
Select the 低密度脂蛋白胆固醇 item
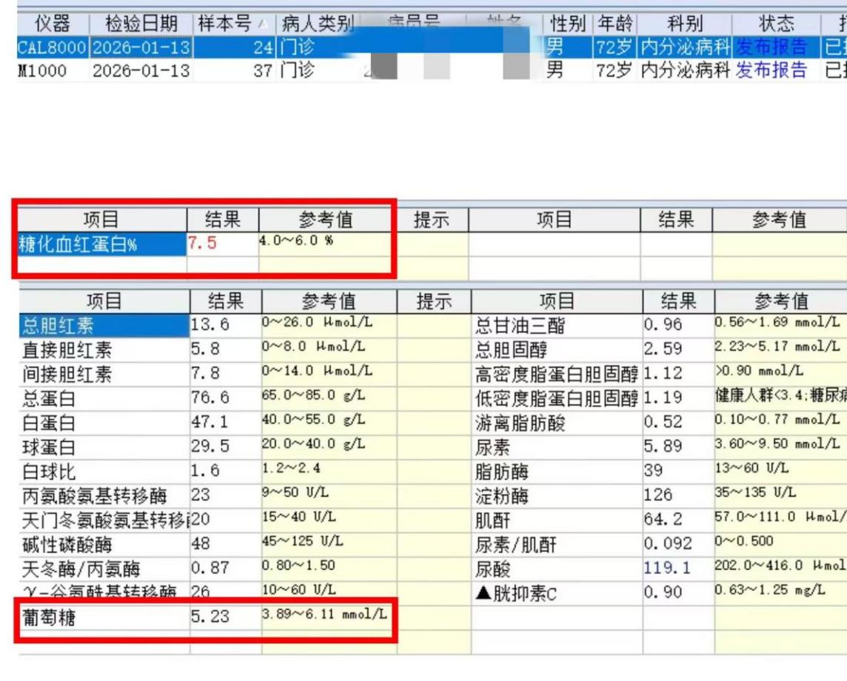(x=556, y=399)
